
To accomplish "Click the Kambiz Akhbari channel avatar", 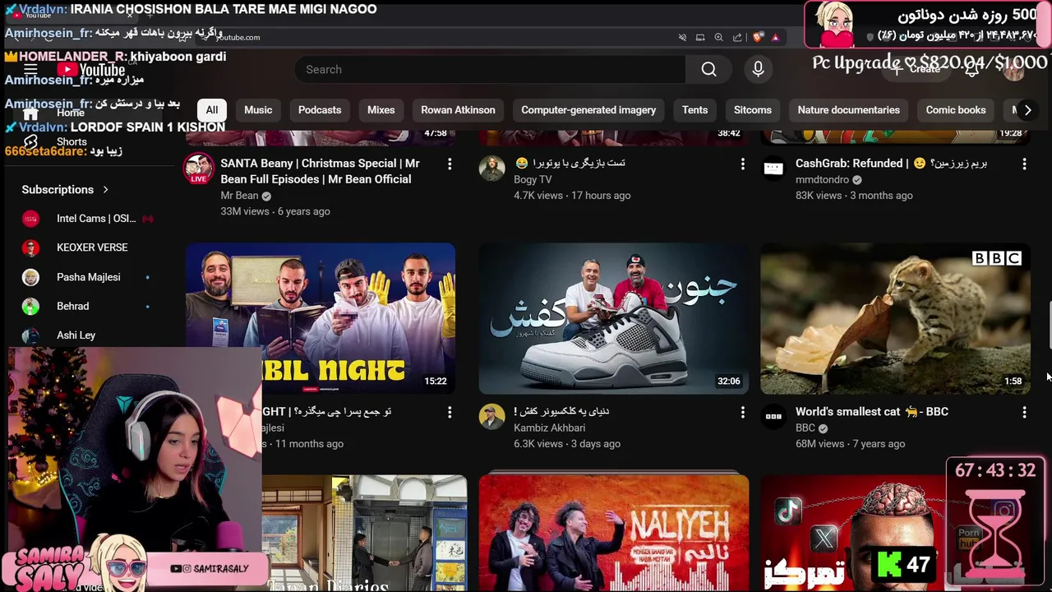I will (x=491, y=417).
